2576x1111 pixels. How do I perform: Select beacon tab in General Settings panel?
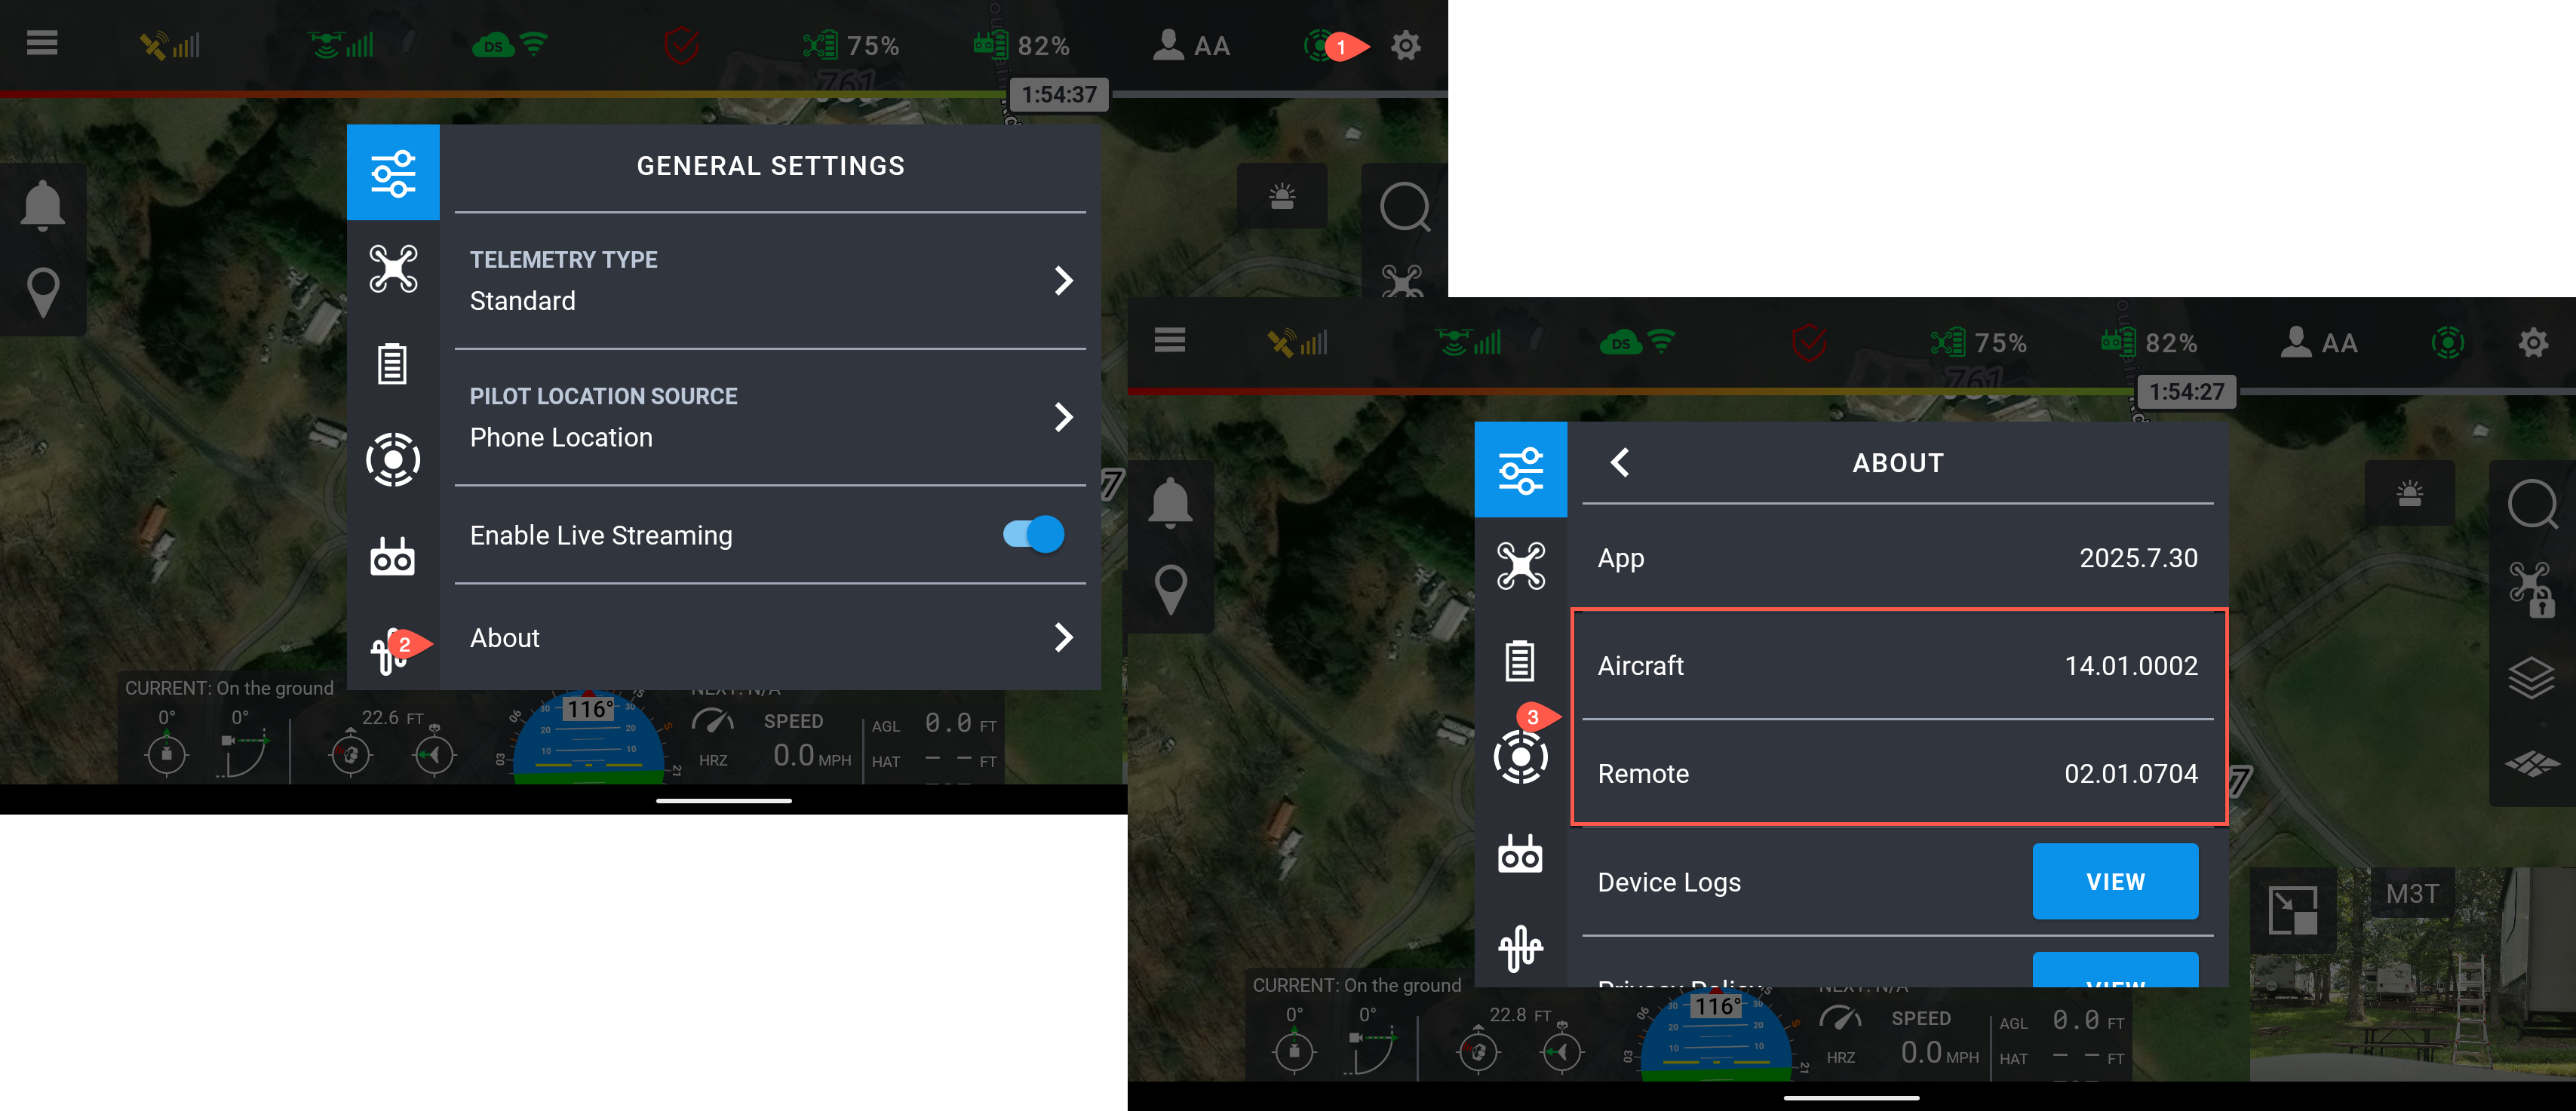[x=393, y=460]
